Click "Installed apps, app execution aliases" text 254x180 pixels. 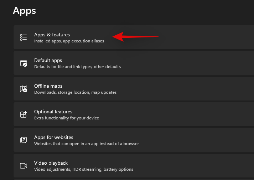tap(69, 41)
